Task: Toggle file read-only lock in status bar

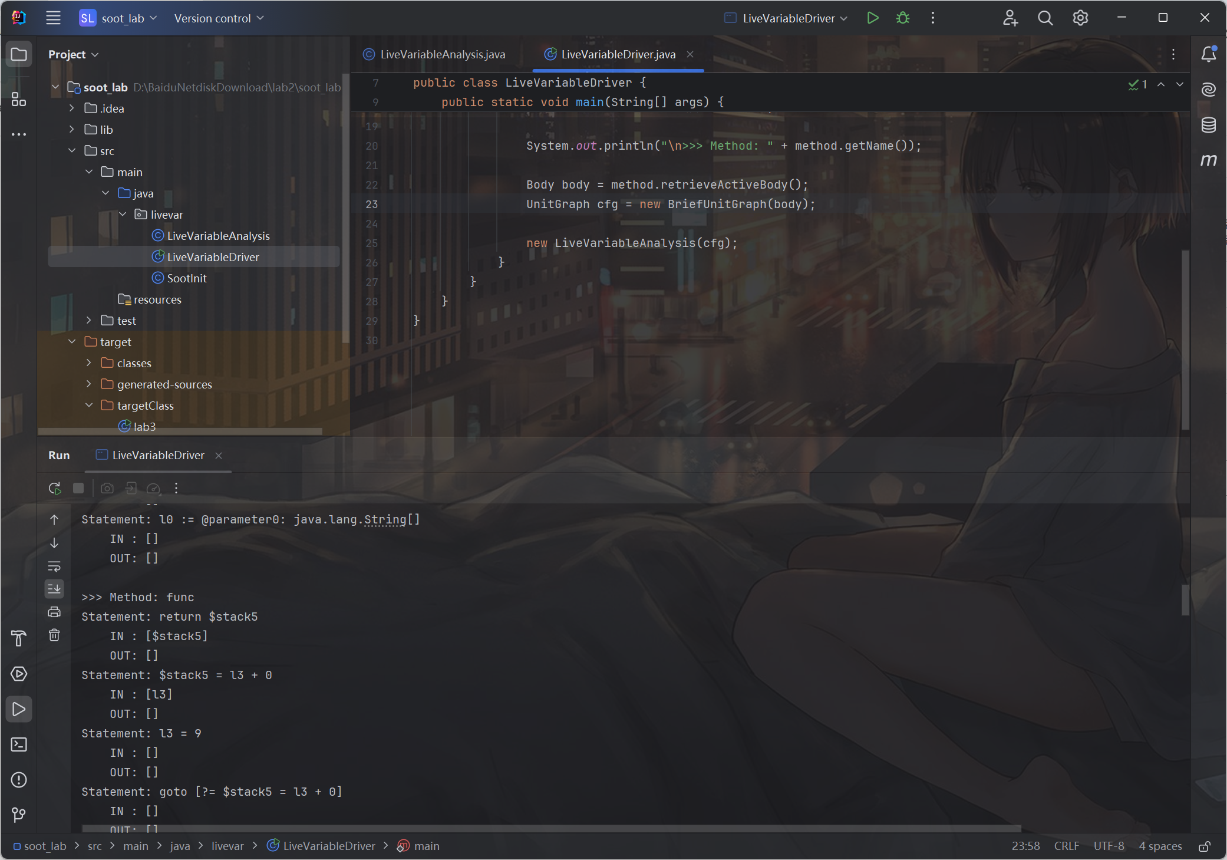Action: (x=1205, y=846)
